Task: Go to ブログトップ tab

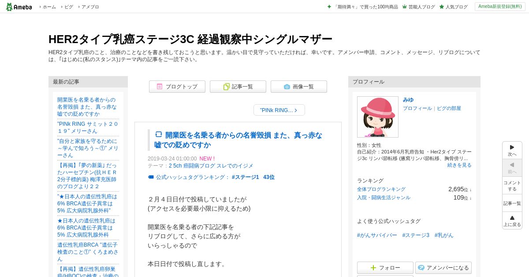Action: point(177,87)
